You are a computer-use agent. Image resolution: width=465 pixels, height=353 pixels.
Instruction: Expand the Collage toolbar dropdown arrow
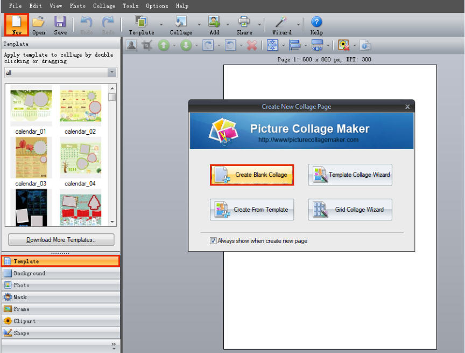point(199,24)
